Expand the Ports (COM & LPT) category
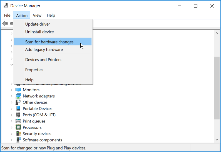 point(12,115)
